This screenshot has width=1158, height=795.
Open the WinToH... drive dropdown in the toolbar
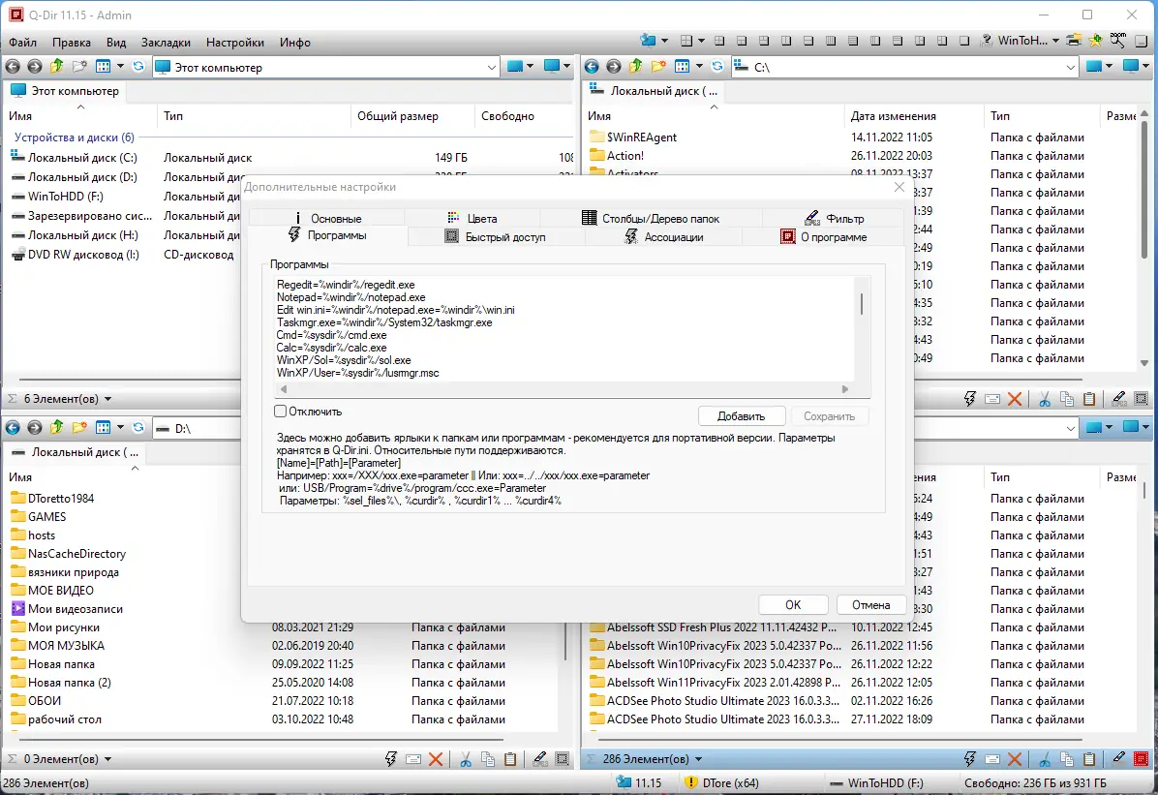click(x=1055, y=41)
